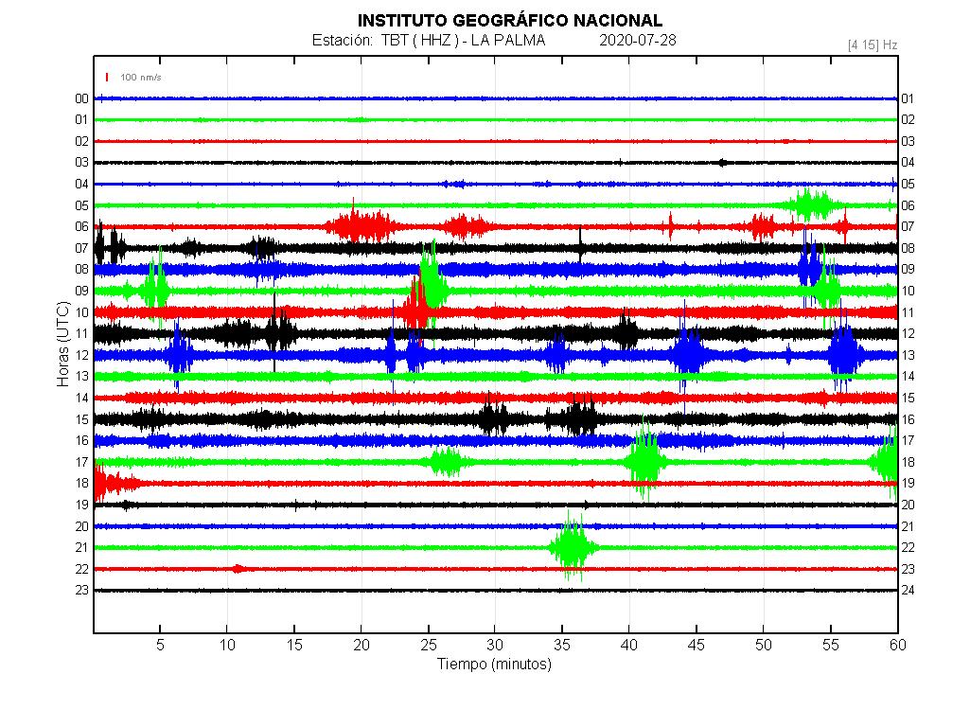Viewport: 970px width, 727px height.
Task: Click the red burst at start of 18h trace
Action: [x=102, y=484]
